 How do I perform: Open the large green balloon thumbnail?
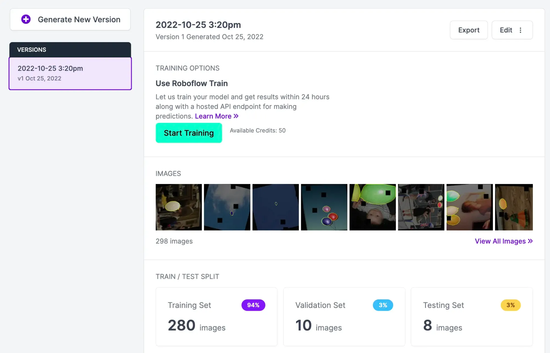[372, 207]
